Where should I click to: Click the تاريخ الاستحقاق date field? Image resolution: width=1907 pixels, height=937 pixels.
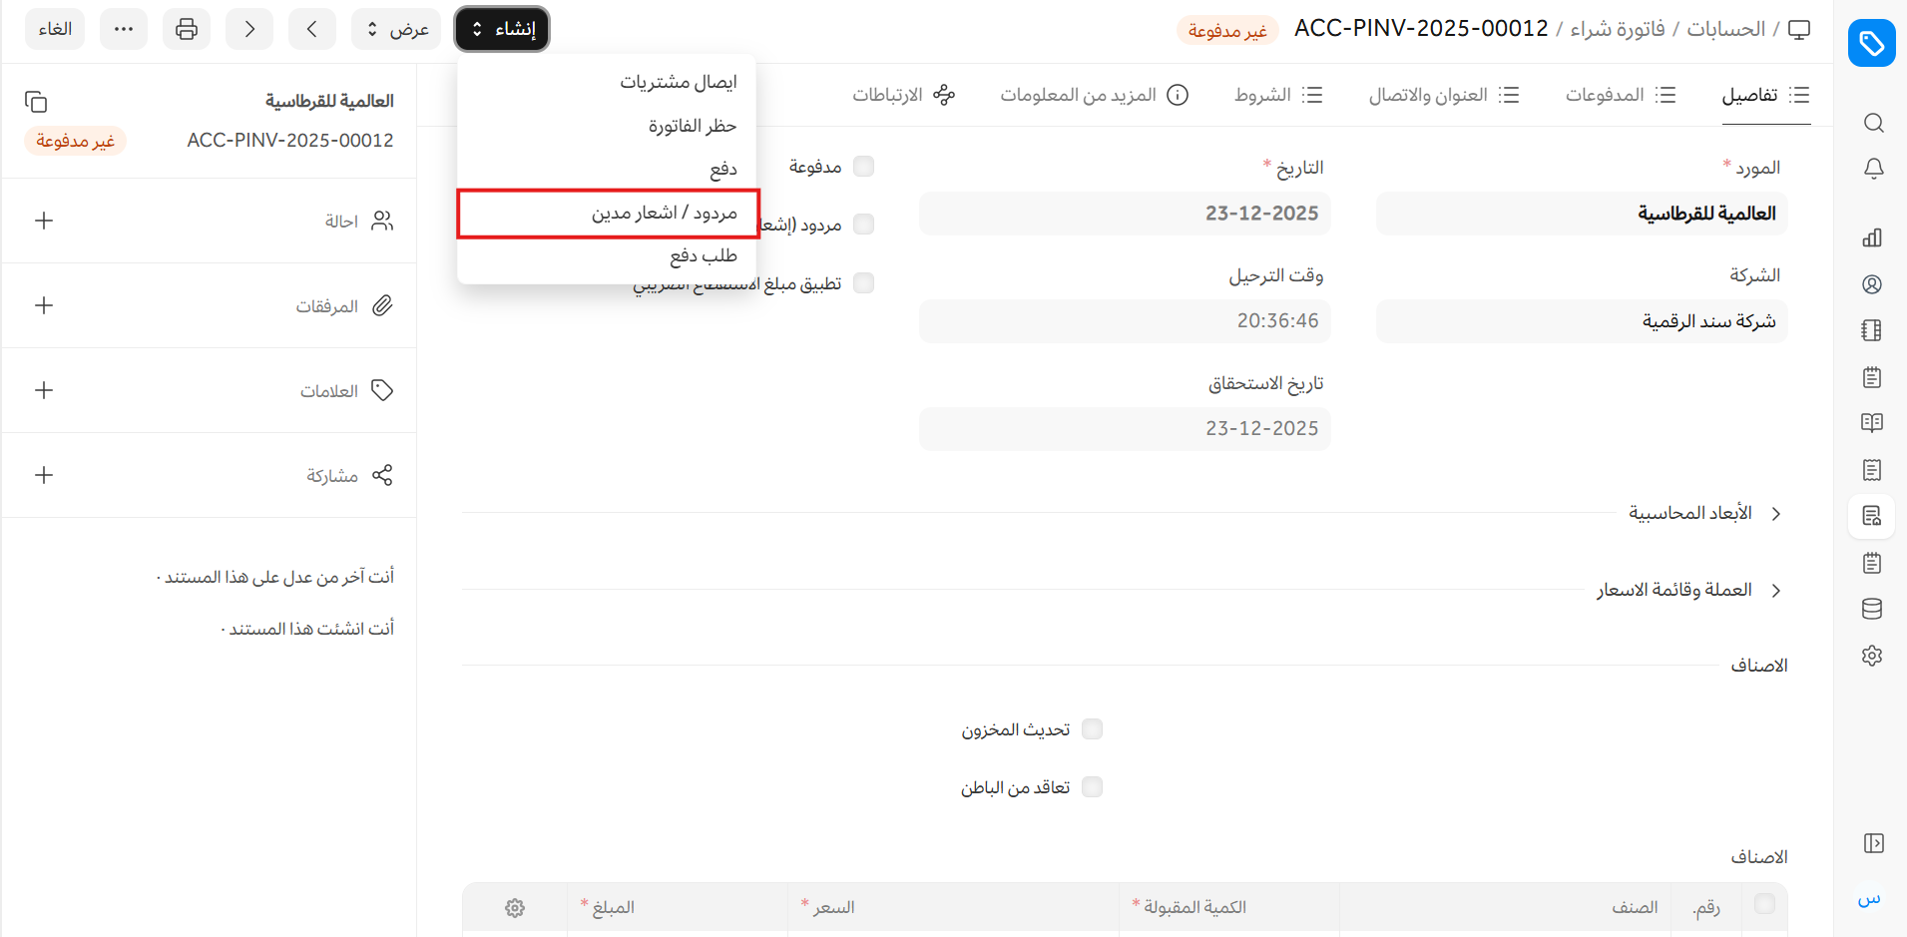coord(1125,429)
